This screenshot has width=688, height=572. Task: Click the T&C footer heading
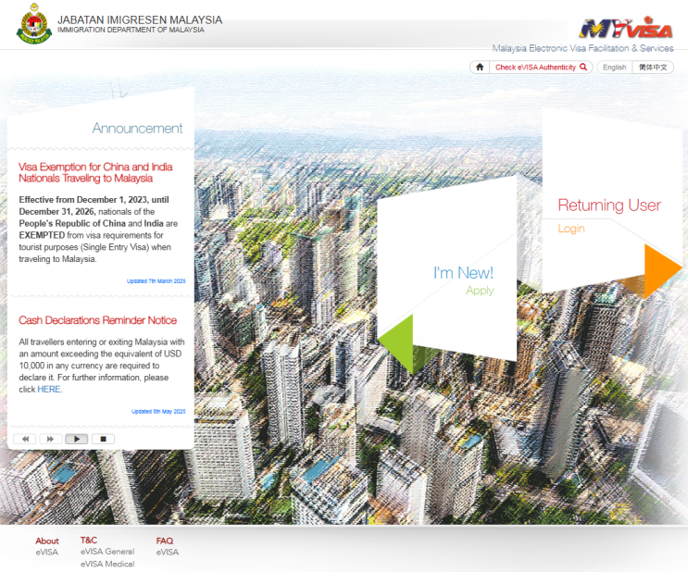tap(89, 540)
